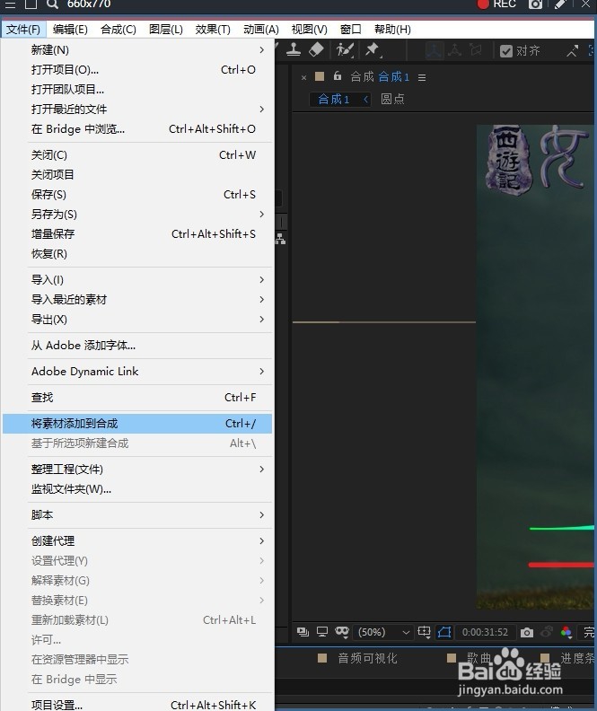Select the World Axis mode icon

454,50
